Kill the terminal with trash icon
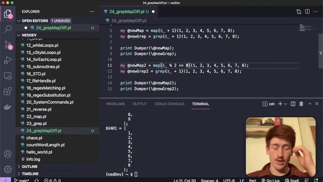Screen dimensions: 323x182 pos(301,104)
